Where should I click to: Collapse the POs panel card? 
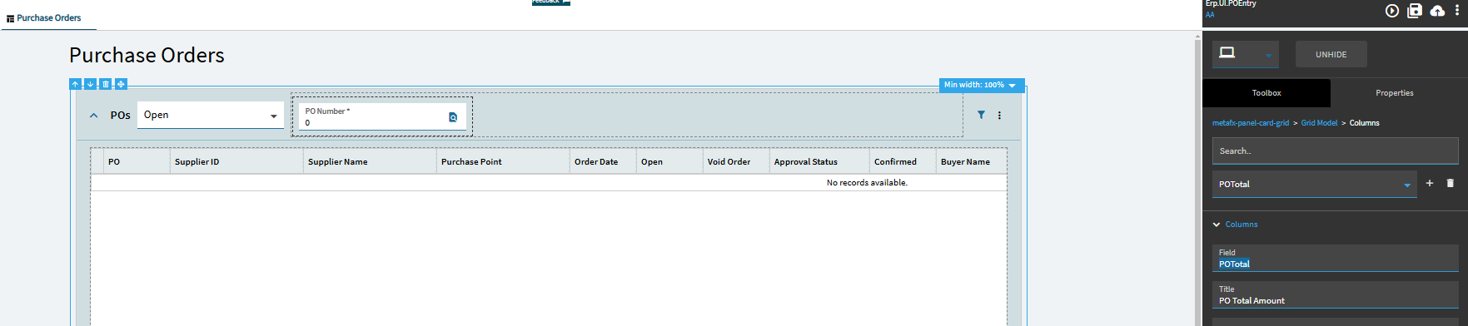(94, 116)
